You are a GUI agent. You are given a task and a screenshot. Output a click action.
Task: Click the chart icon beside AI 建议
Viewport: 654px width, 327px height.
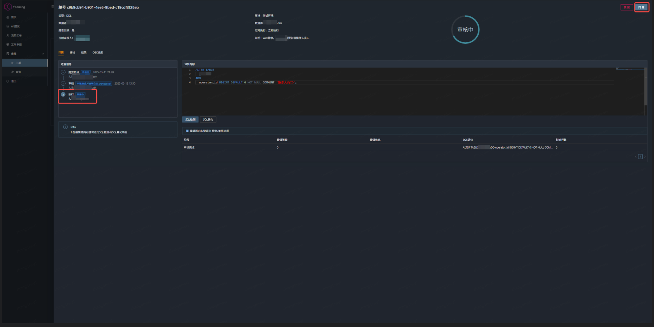click(x=8, y=26)
